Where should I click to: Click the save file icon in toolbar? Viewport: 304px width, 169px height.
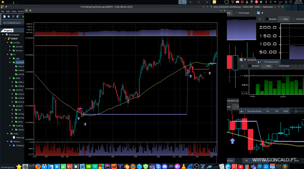13,17
